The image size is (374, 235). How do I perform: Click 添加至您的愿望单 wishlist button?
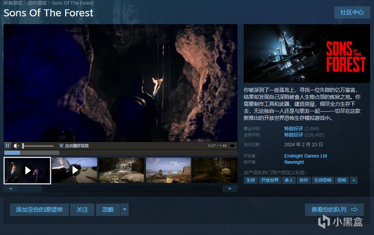(39, 210)
